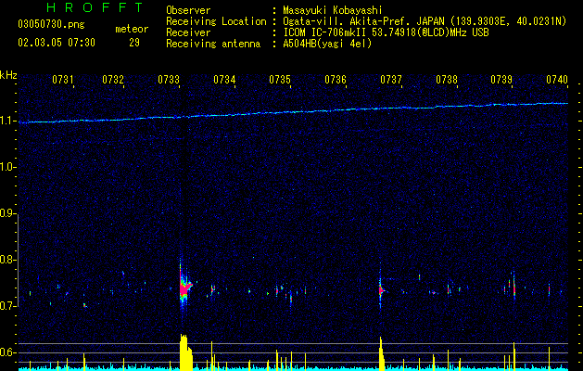Viewport: 583px width, 371px height.
Task: Click the 0738 time marker
Action: [x=447, y=79]
